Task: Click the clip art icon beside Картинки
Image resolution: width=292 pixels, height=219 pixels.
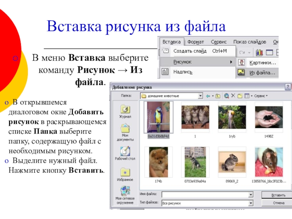Action: [x=241, y=63]
